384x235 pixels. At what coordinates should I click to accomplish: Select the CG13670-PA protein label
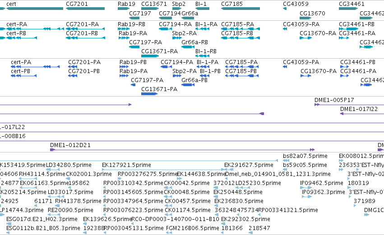319,71
